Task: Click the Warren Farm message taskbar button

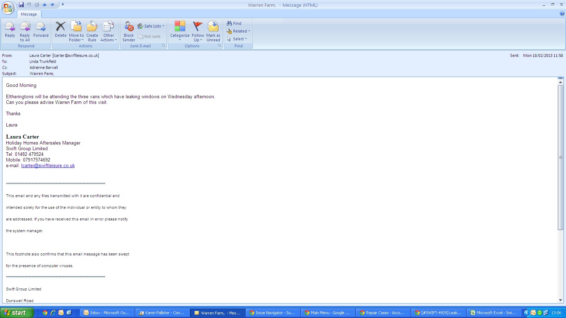Action: click(218, 313)
